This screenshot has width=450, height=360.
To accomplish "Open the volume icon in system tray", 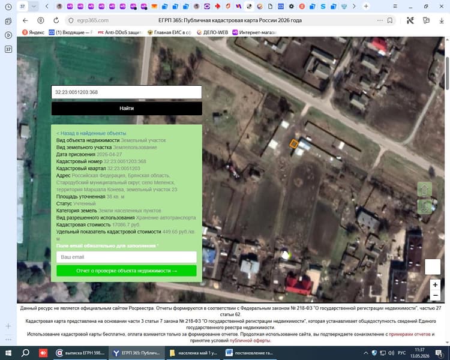I will tap(391, 353).
